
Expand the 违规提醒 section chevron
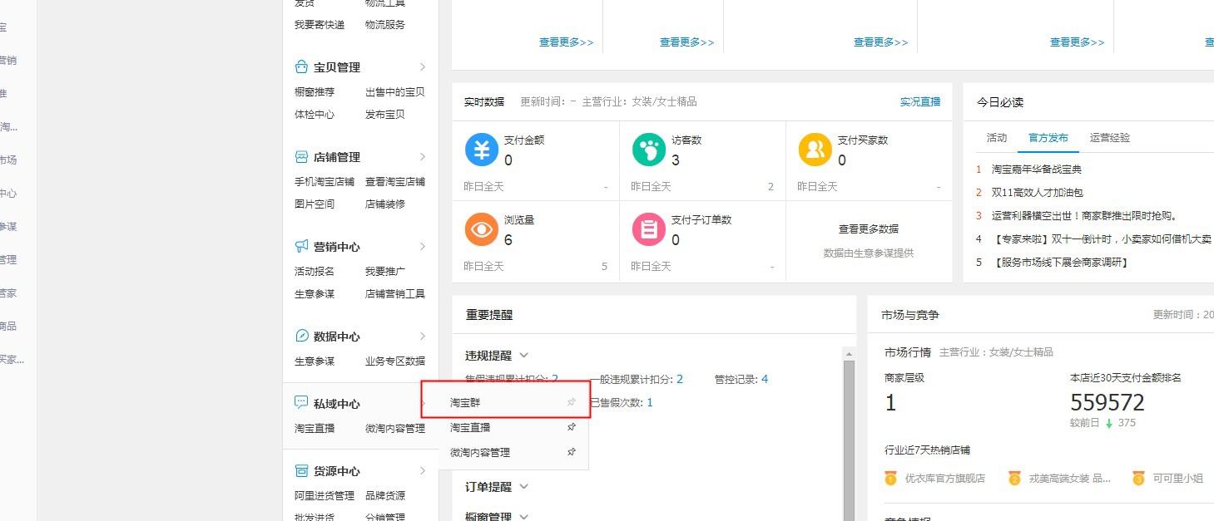click(523, 356)
